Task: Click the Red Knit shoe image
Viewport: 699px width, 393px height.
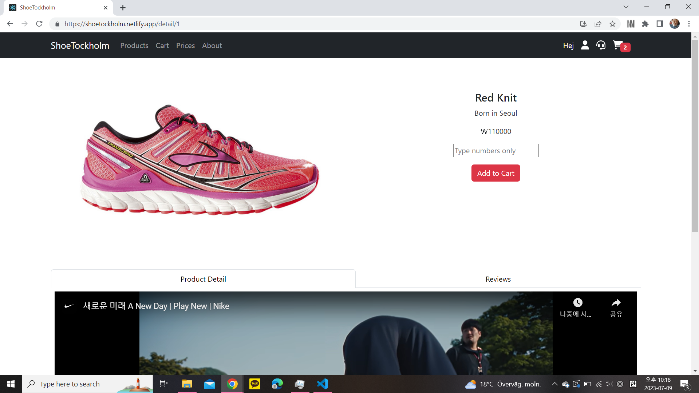Action: point(200,160)
